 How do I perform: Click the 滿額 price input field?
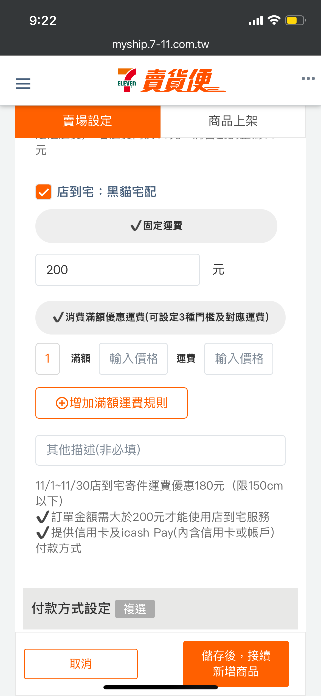click(133, 359)
